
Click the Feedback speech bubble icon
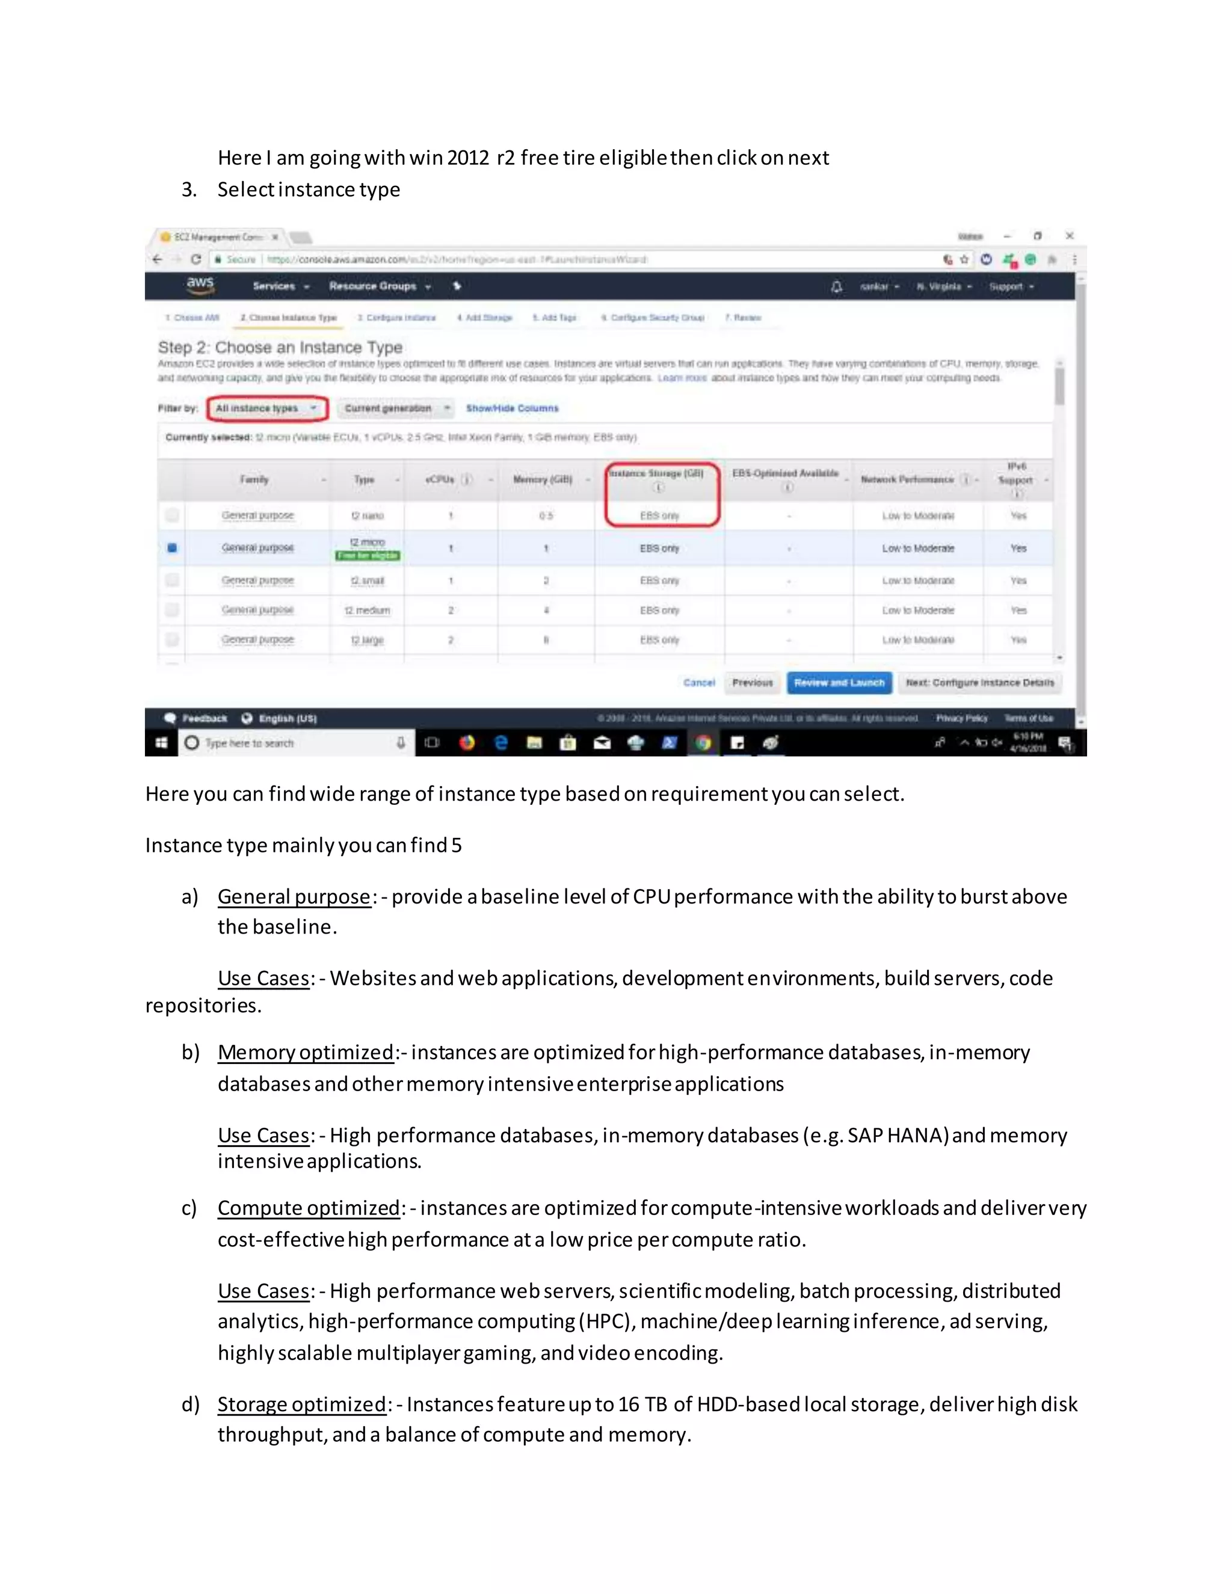pos(170,718)
